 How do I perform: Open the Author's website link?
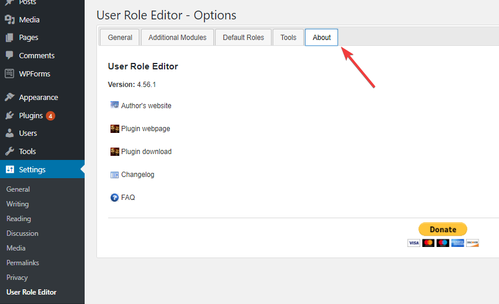pyautogui.click(x=146, y=106)
